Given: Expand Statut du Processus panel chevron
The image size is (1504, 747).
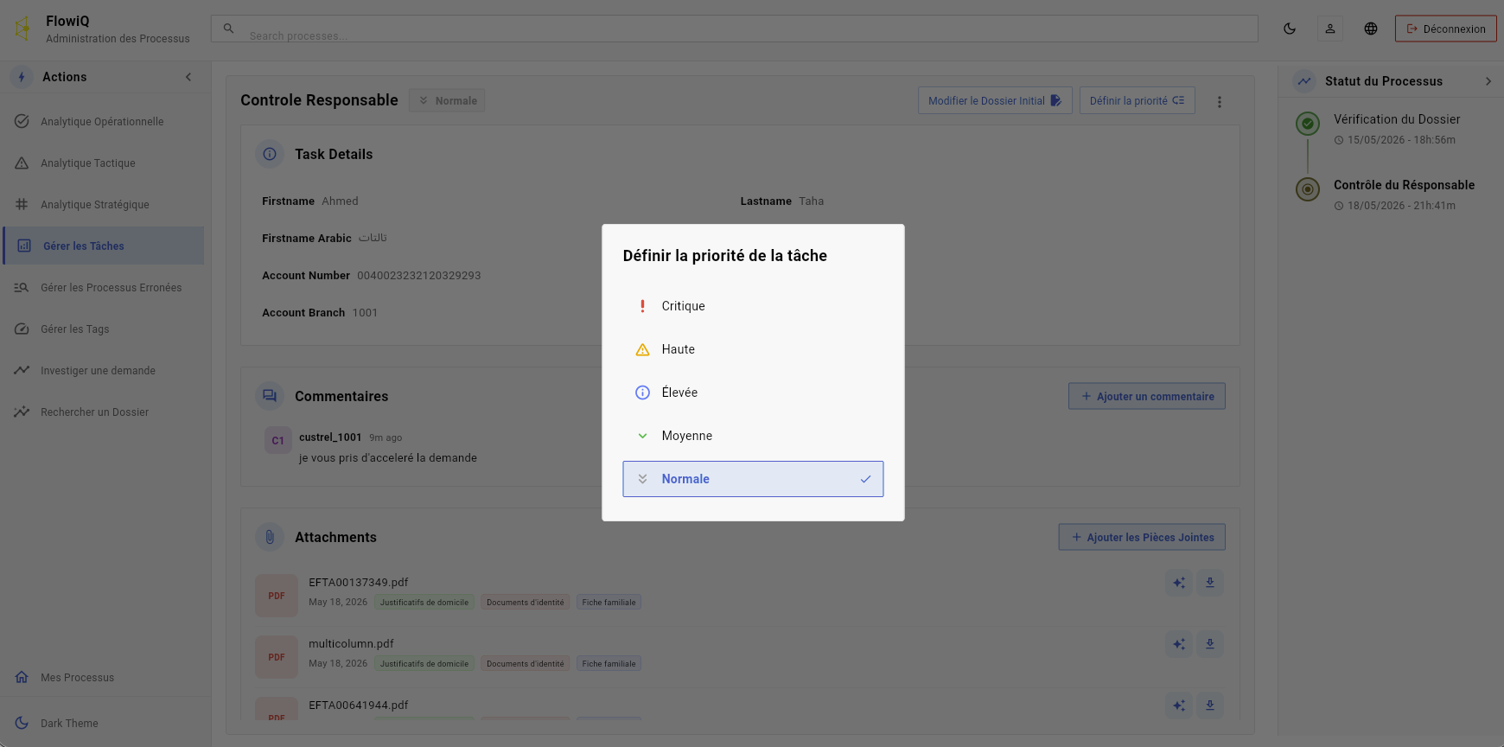Looking at the screenshot, I should (1488, 81).
